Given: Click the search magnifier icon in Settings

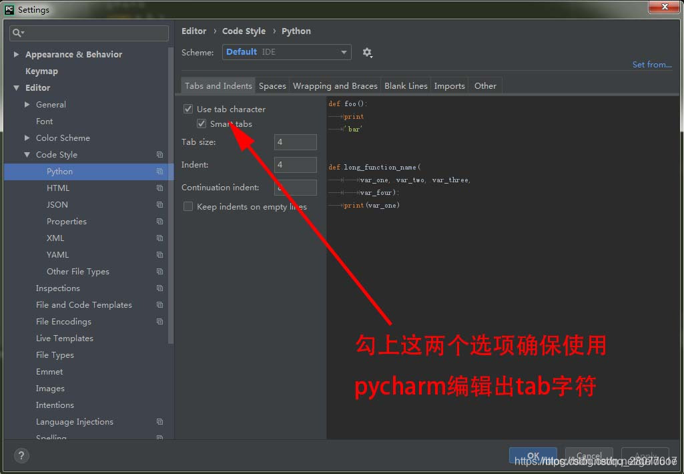Looking at the screenshot, I should click(x=18, y=33).
